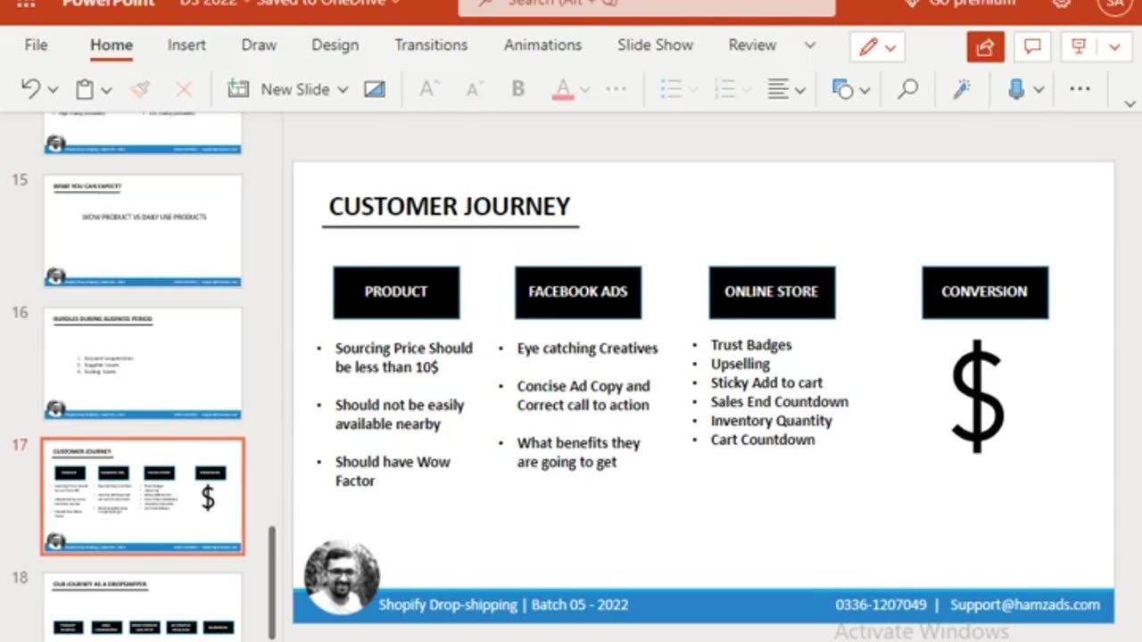Screen dimensions: 1142x642
Task: Click the red Delete X icon
Action: (184, 89)
